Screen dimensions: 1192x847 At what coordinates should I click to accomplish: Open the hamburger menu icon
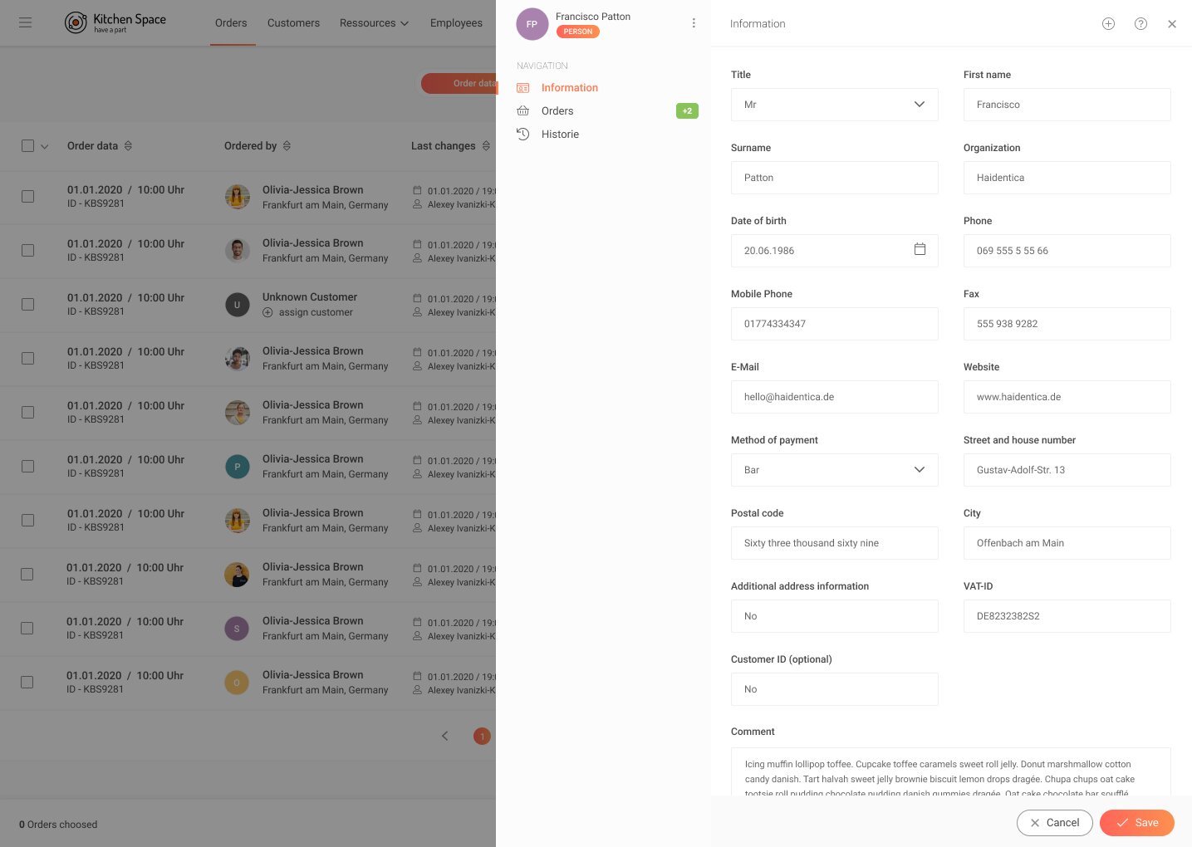tap(25, 22)
